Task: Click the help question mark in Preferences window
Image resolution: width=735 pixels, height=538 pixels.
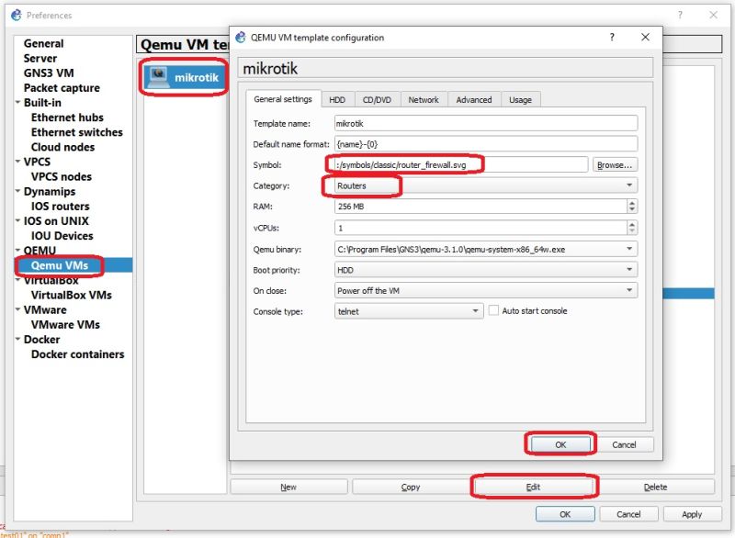Action: [x=680, y=15]
